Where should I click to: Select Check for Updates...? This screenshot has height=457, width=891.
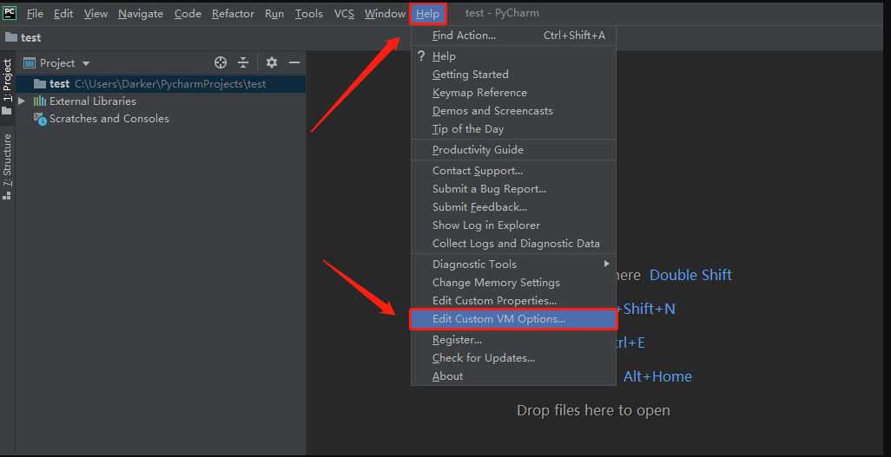pos(514,357)
